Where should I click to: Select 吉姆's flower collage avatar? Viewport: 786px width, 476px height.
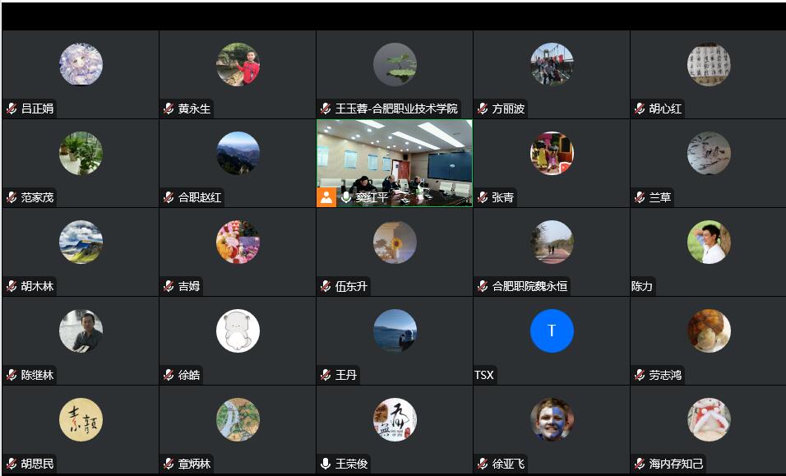[238, 242]
